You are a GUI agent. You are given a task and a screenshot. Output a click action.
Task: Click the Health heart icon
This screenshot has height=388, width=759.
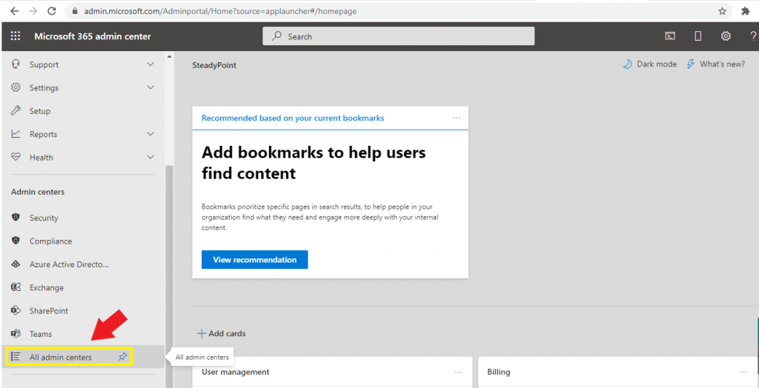click(x=16, y=157)
